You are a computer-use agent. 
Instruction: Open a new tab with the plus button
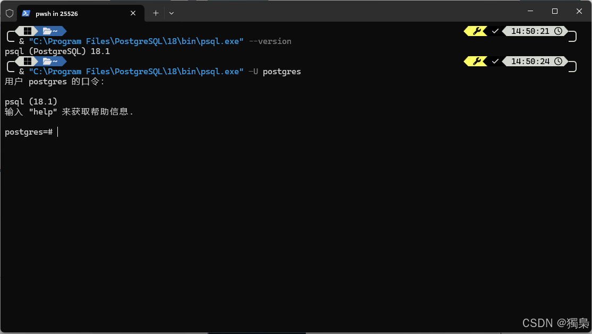155,13
